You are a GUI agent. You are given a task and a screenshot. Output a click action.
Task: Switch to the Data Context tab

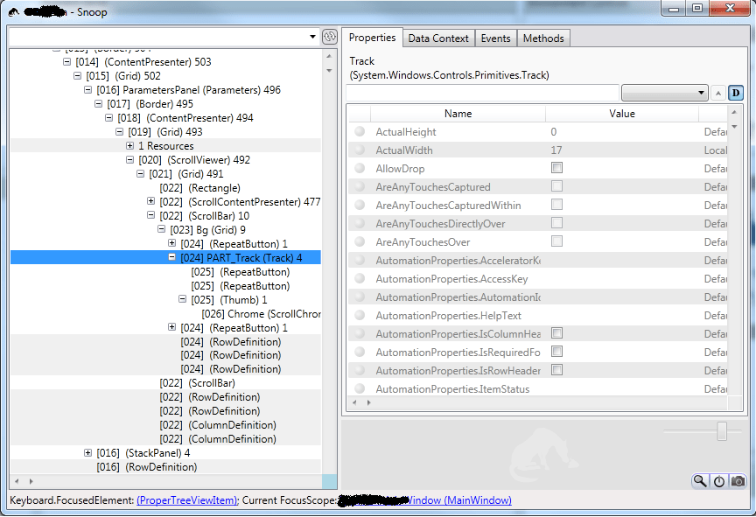pyautogui.click(x=440, y=38)
